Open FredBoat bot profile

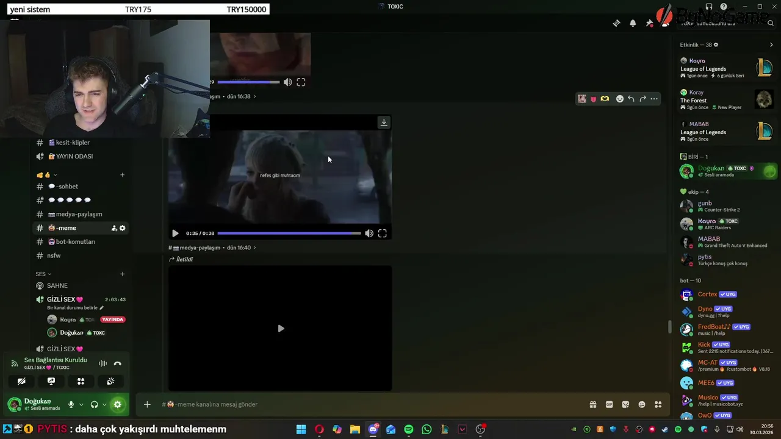tap(727, 329)
